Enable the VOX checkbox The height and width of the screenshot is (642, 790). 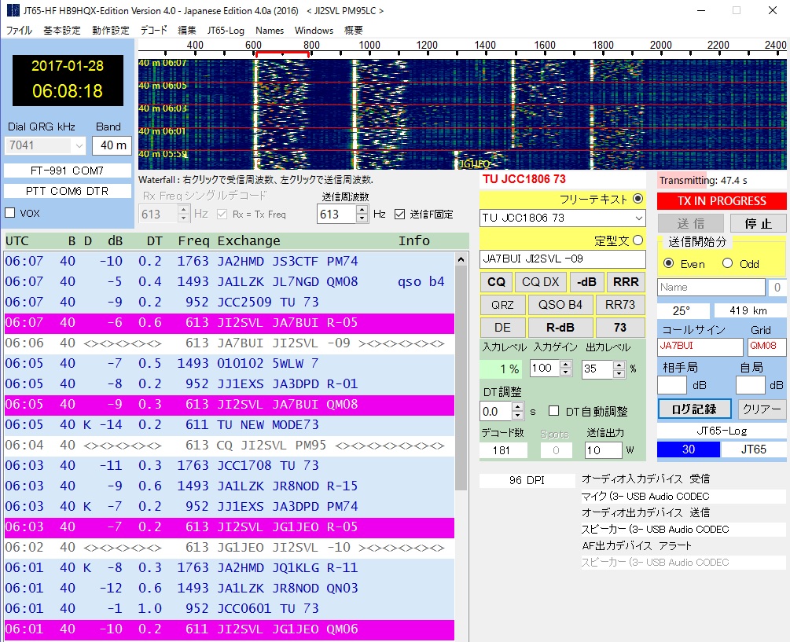coord(11,211)
